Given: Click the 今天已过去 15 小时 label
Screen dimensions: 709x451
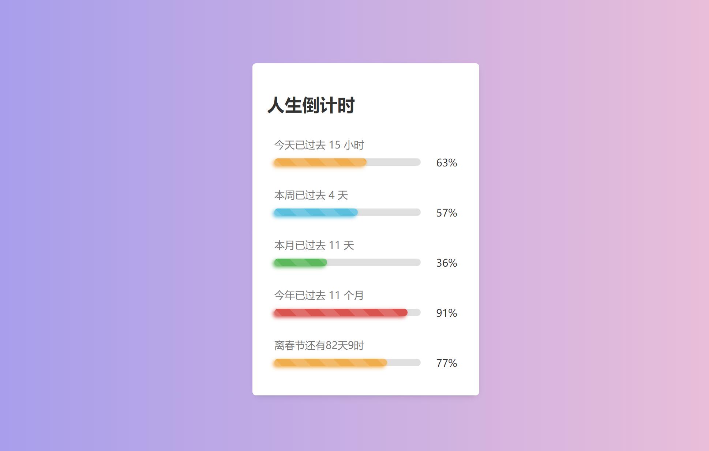Looking at the screenshot, I should (x=319, y=145).
